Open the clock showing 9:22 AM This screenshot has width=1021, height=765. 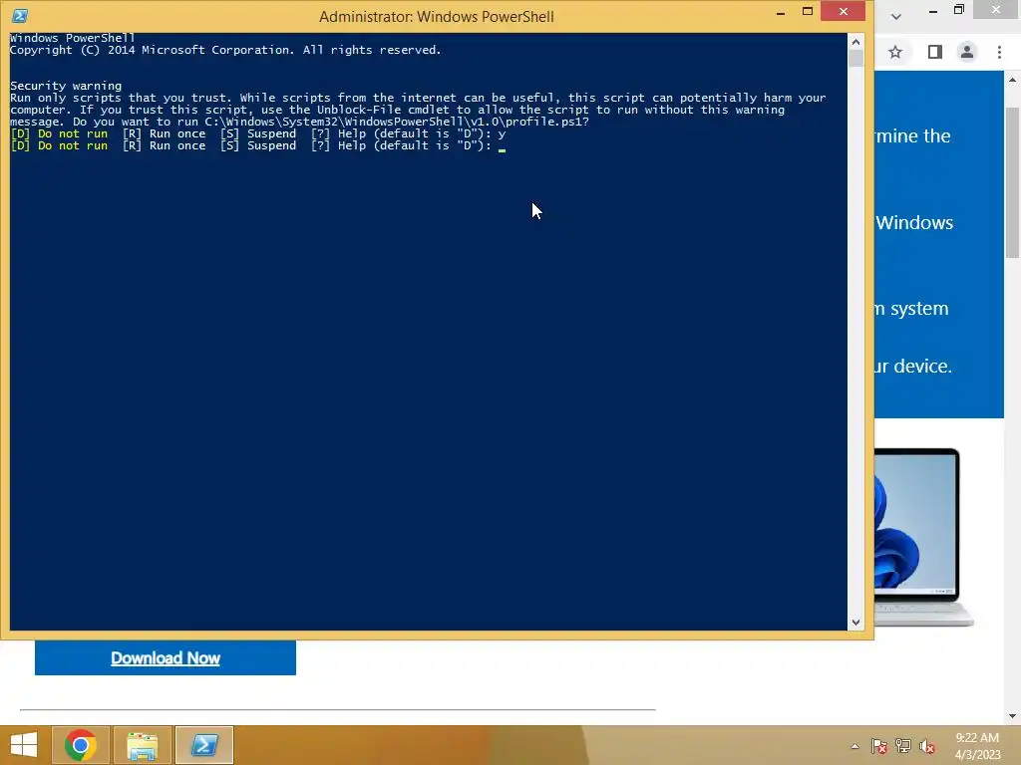point(977,746)
